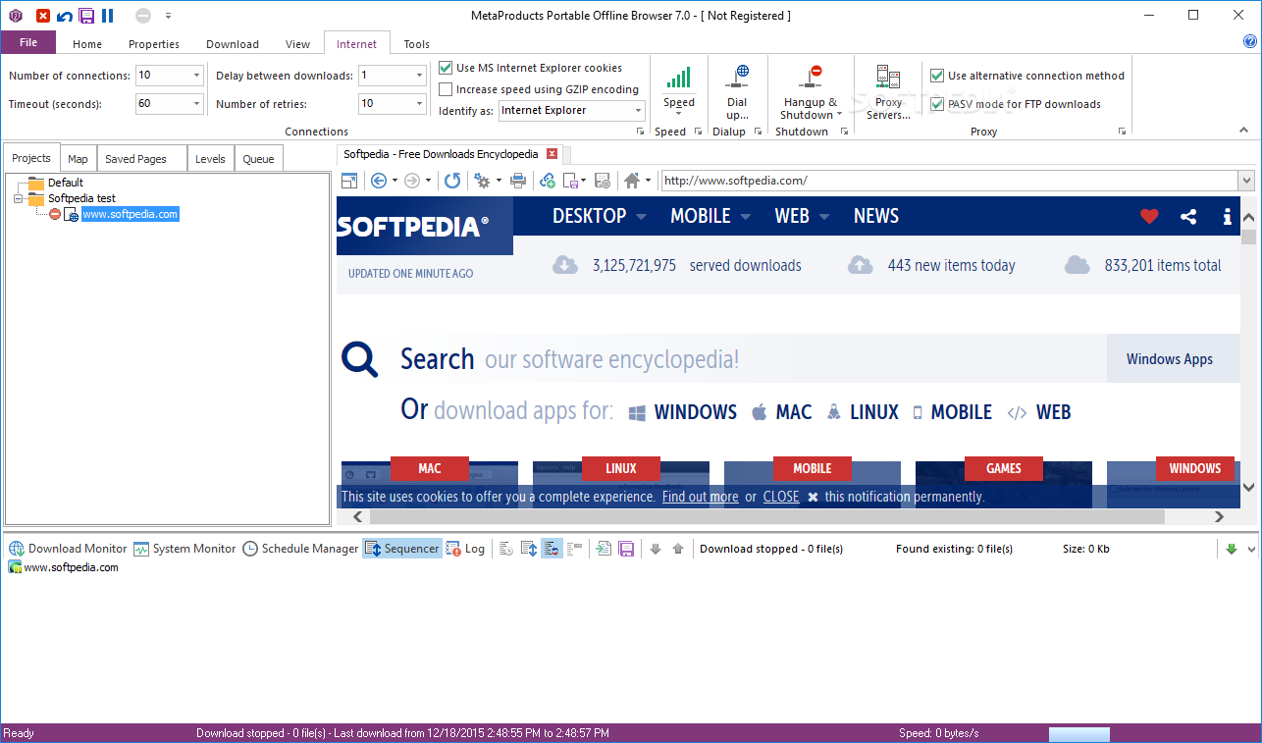
Task: Open the Number of retries dropdown
Action: (419, 103)
